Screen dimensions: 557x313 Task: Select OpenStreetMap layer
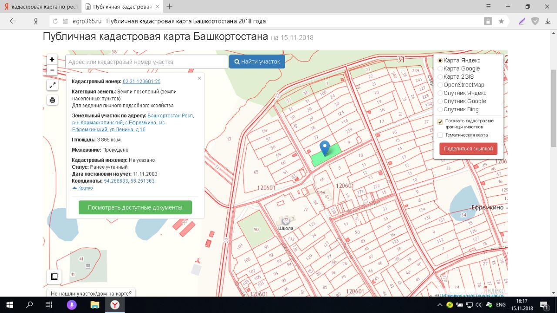pos(461,85)
